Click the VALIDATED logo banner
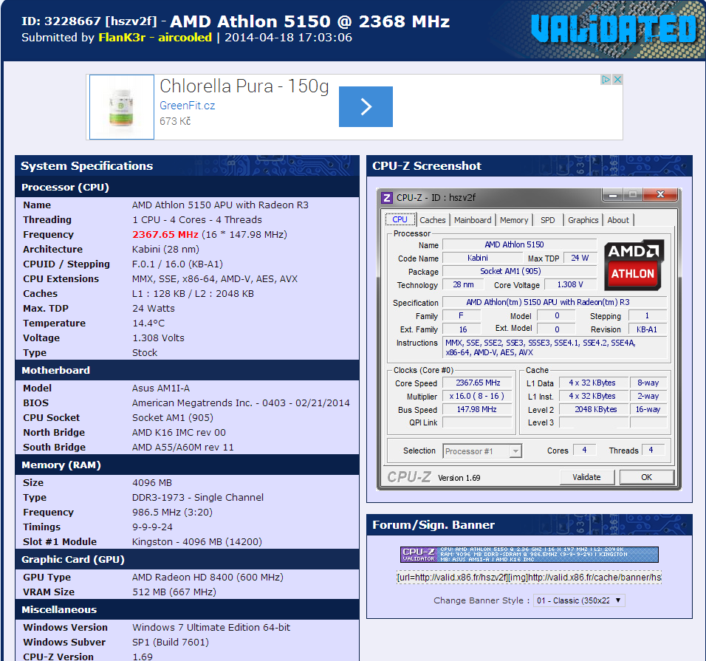 (613, 29)
